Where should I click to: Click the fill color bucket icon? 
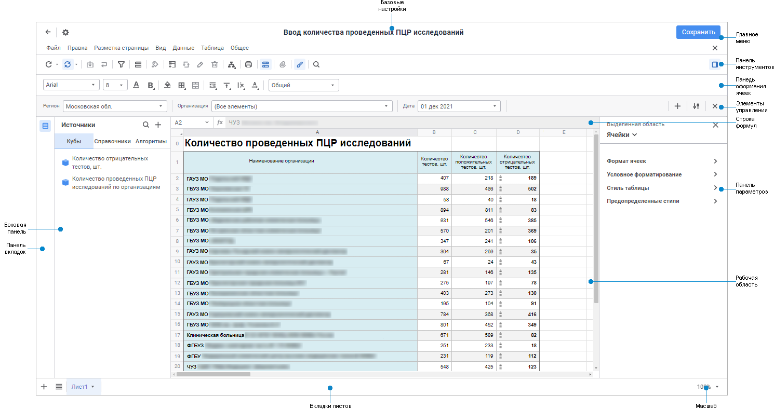167,85
